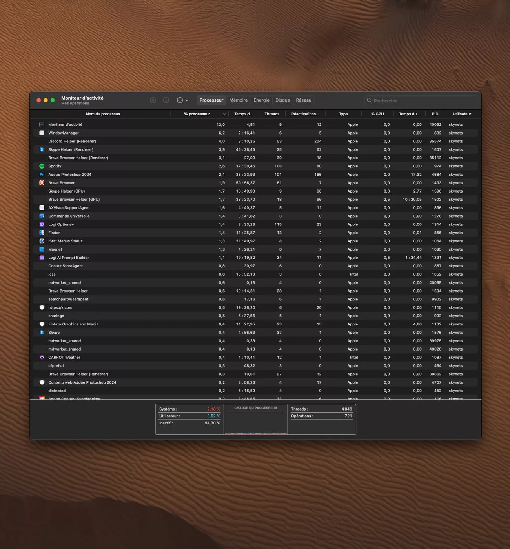The width and height of the screenshot is (510, 549).
Task: Click the Système percentage 2,18 %
Action: pyautogui.click(x=214, y=409)
